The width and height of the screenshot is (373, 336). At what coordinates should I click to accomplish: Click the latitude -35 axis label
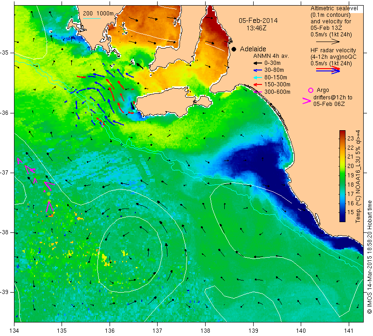pos(5,53)
